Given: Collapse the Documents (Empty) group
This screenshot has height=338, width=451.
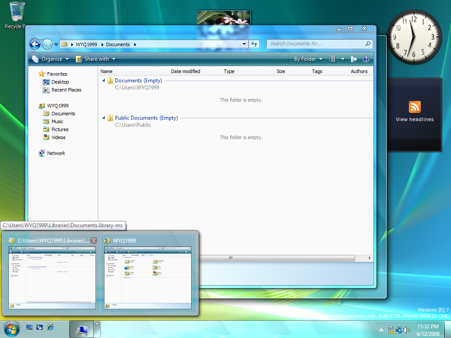Looking at the screenshot, I should 104,81.
